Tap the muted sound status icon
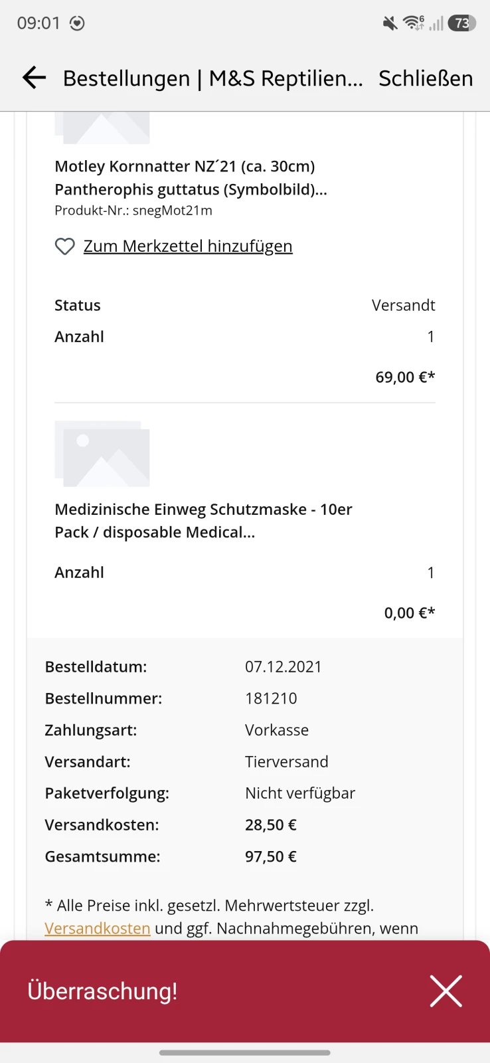The width and height of the screenshot is (490, 1063). pyautogui.click(x=390, y=24)
